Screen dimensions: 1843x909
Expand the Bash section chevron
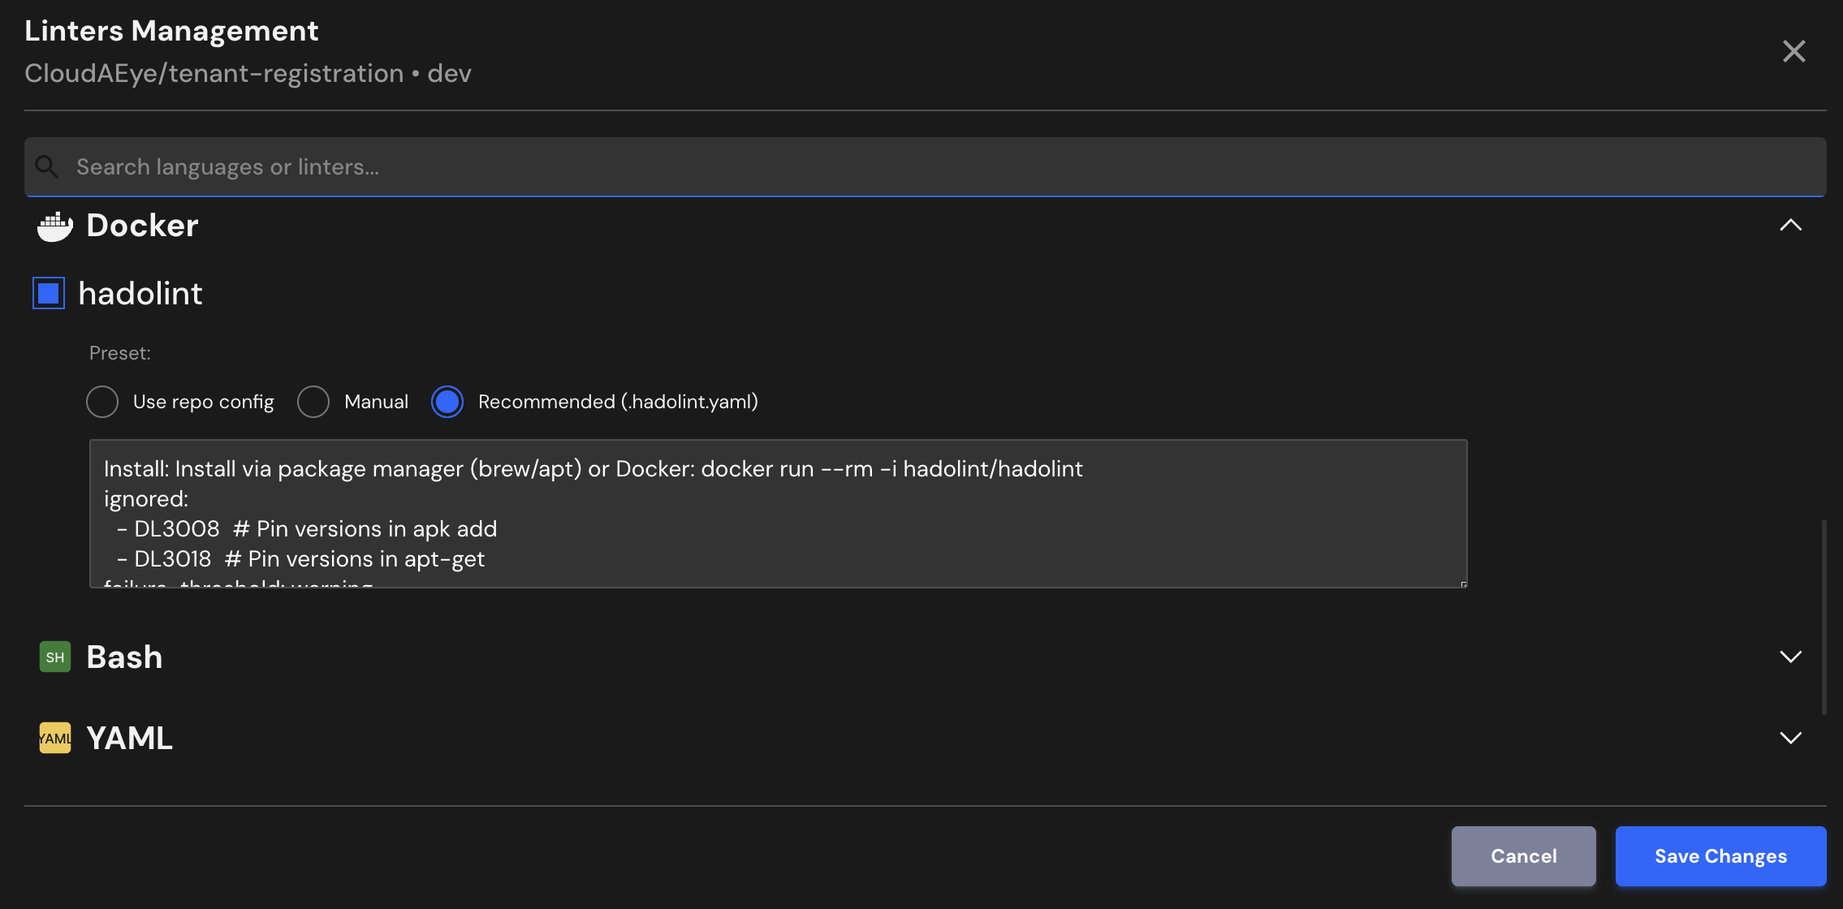(x=1790, y=657)
